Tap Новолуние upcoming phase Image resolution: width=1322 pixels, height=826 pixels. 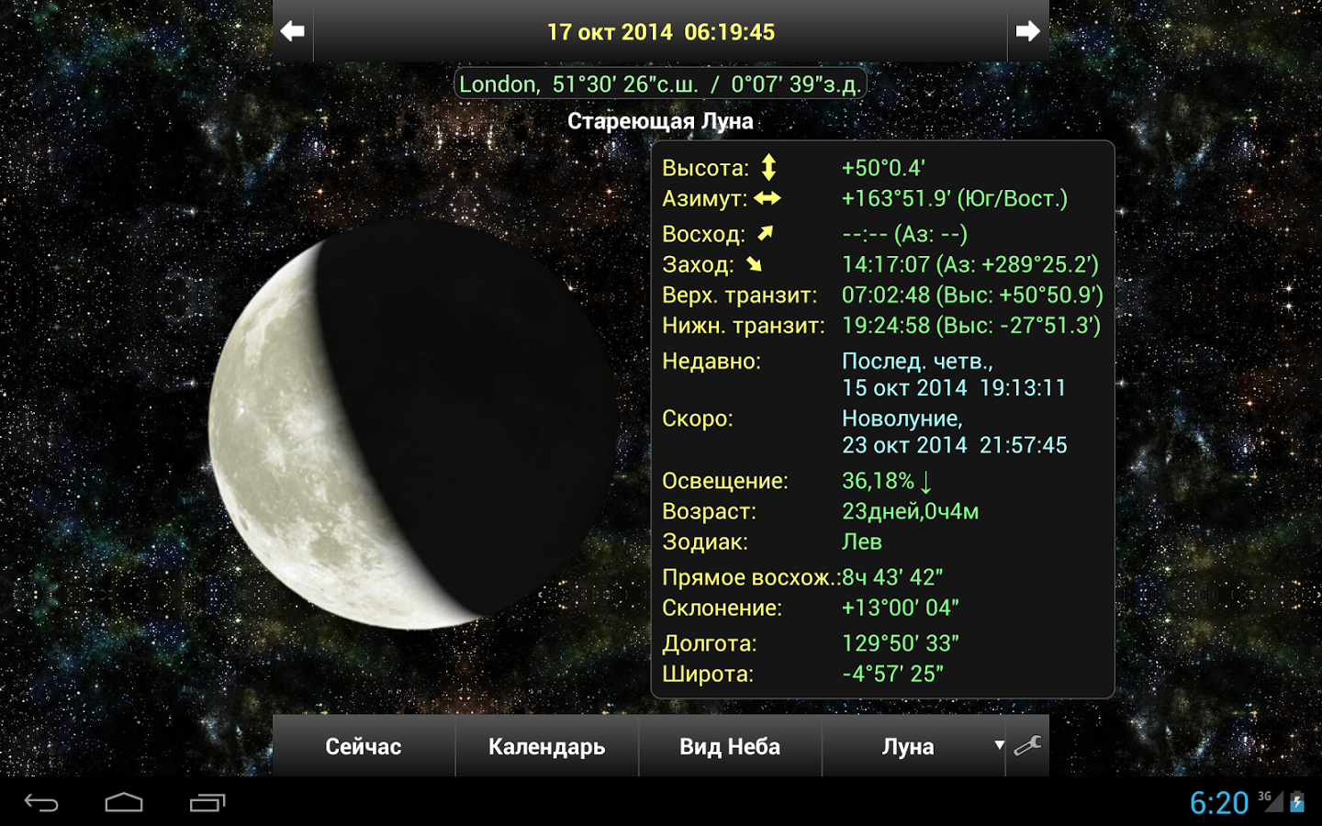click(x=902, y=418)
